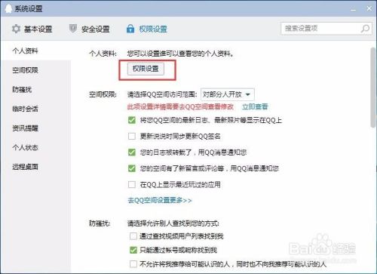The height and width of the screenshot is (274, 377).
Task: Click text 您可以设置谁可以查看您的个人资料。
Action: click(x=180, y=54)
